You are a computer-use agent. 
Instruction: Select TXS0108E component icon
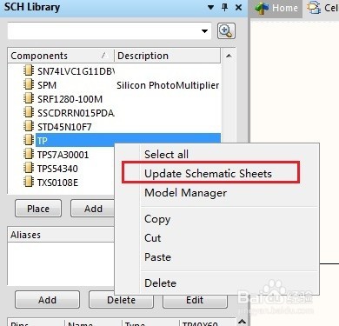click(28, 182)
